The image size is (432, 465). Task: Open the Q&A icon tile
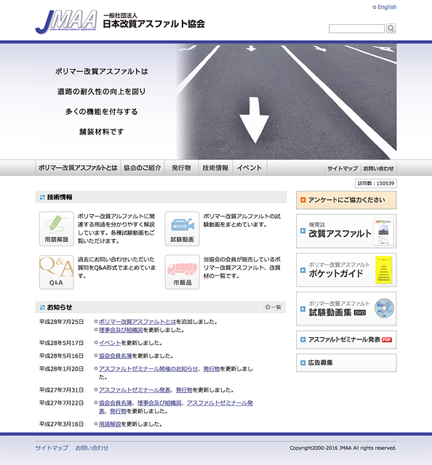click(x=57, y=272)
